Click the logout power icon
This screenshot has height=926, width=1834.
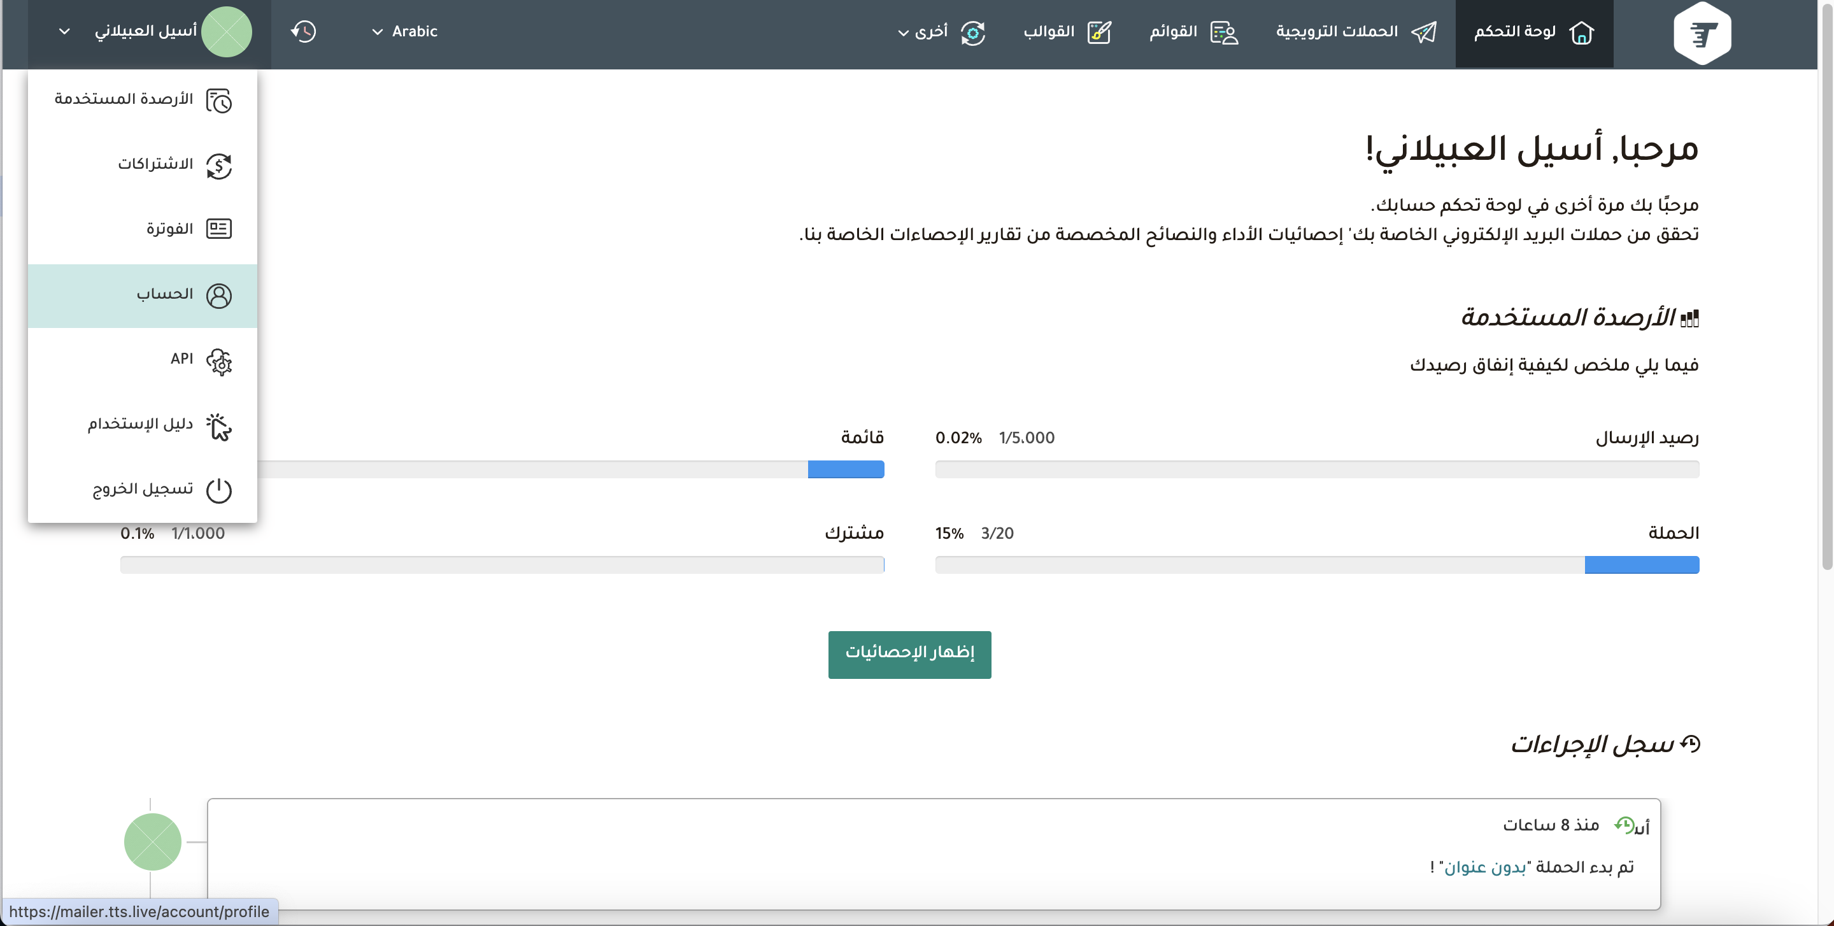tap(218, 490)
